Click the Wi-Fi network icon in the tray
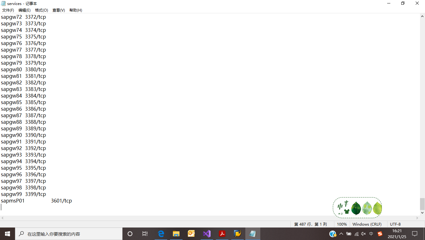 point(356,233)
